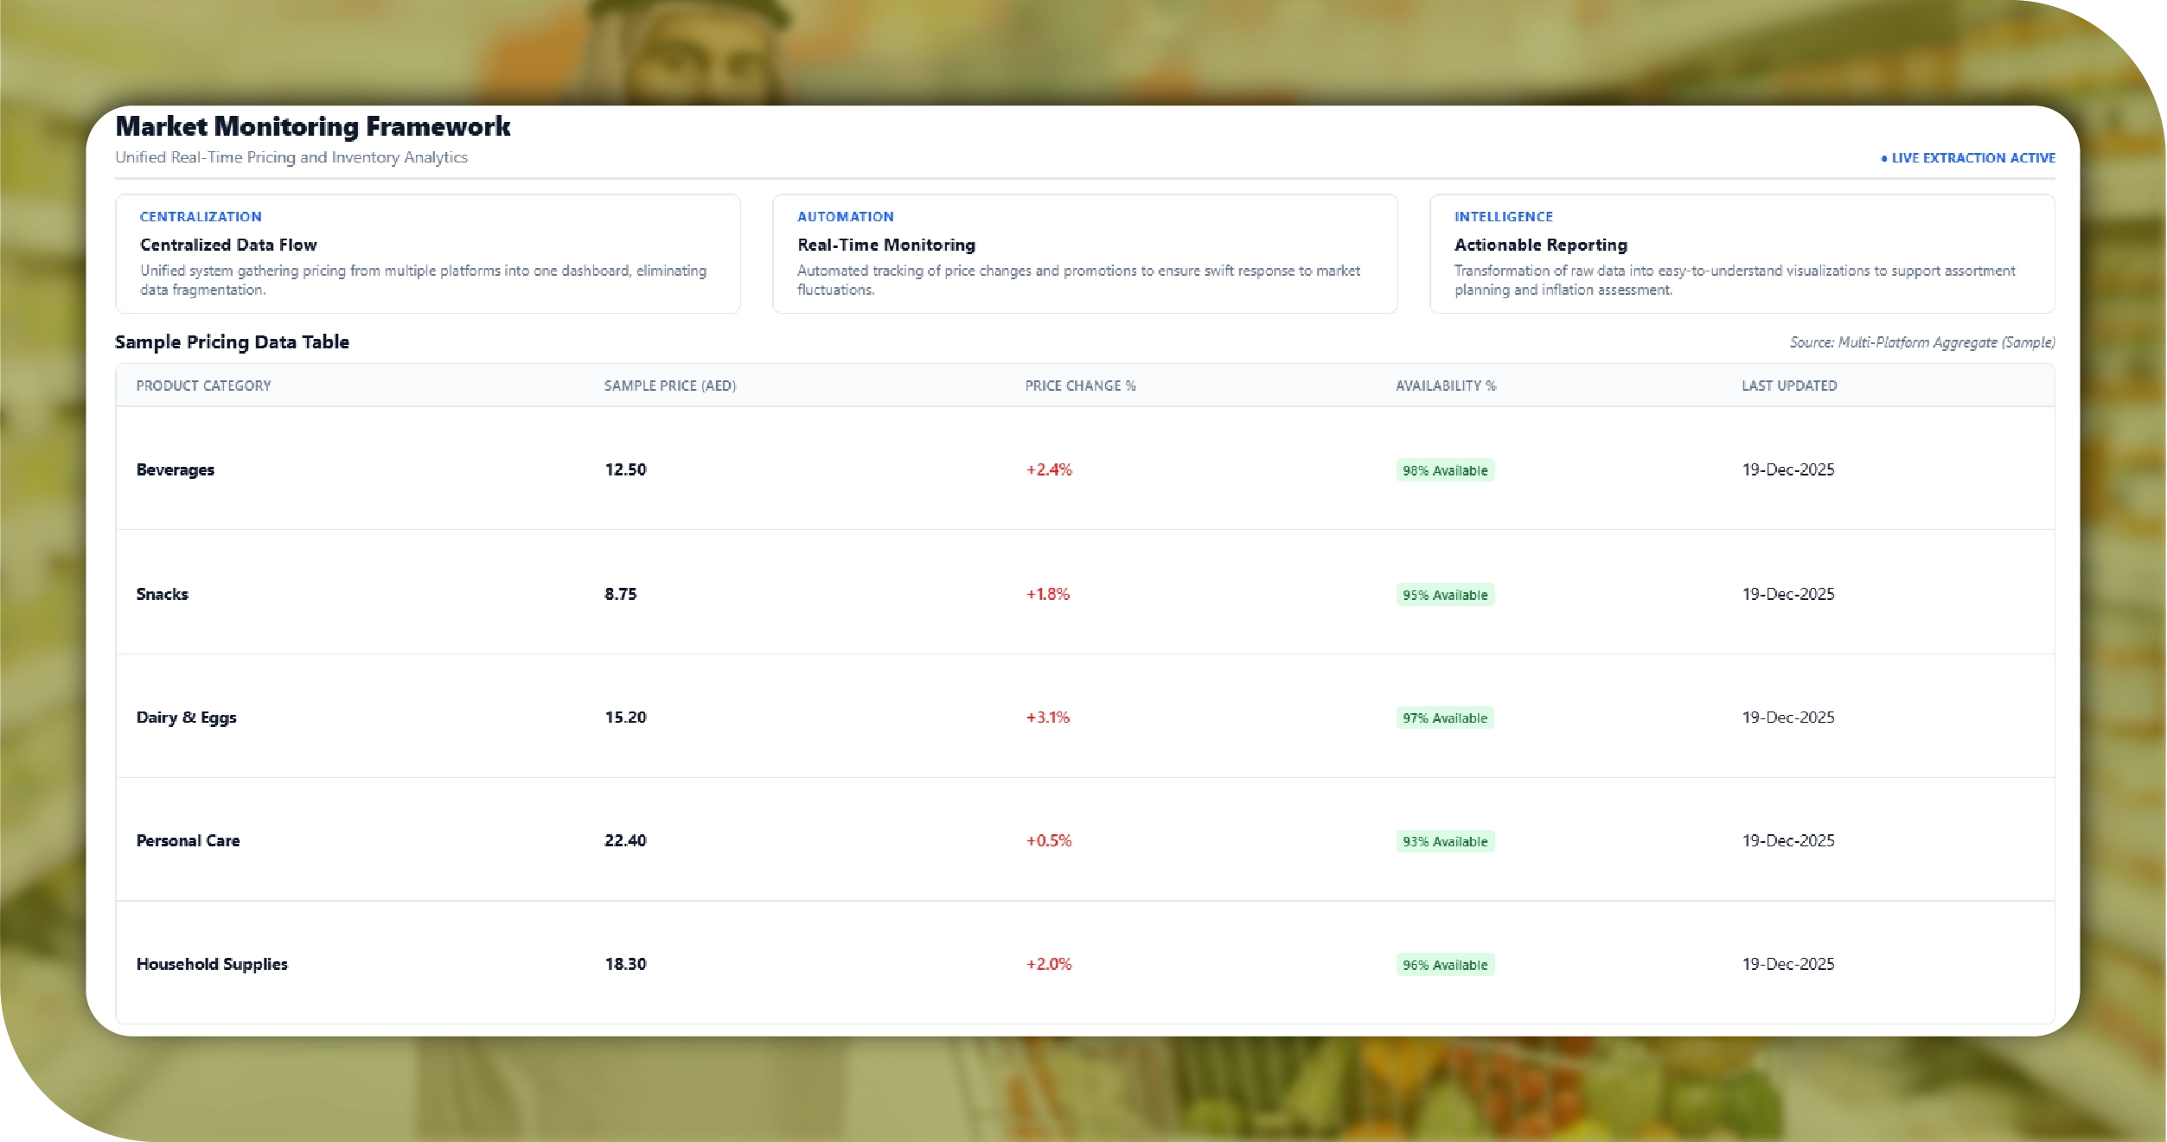Select the Household Supplies row name
2167x1142 pixels.
(212, 964)
